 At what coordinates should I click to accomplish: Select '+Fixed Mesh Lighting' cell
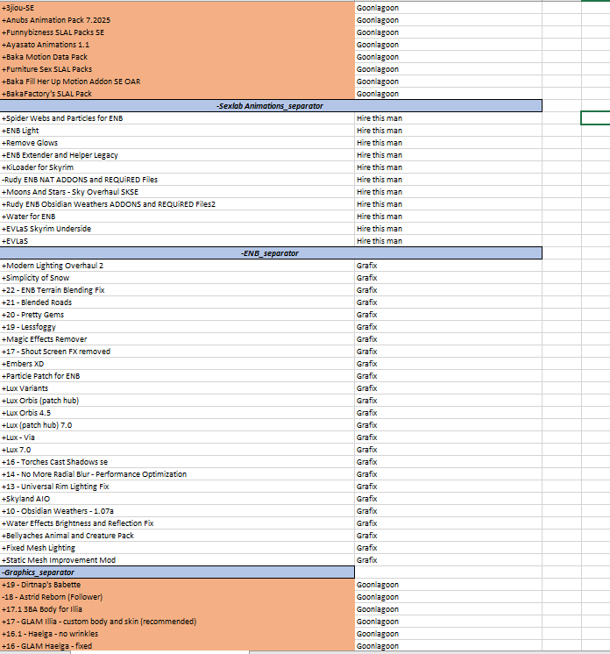click(177, 548)
